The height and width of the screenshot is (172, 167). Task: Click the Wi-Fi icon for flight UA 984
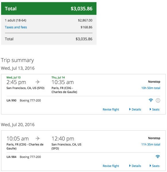click(158, 157)
